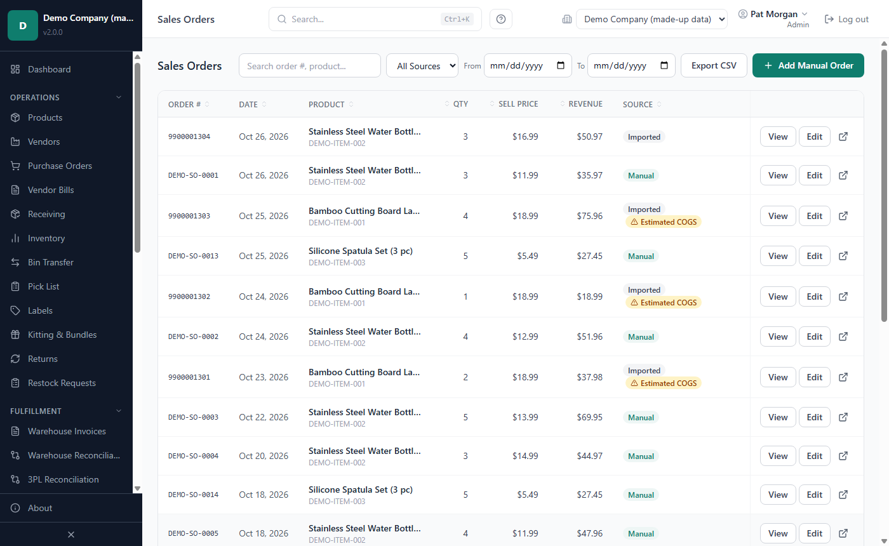View order DEMO-SO-0003
889x546 pixels.
pyautogui.click(x=778, y=417)
